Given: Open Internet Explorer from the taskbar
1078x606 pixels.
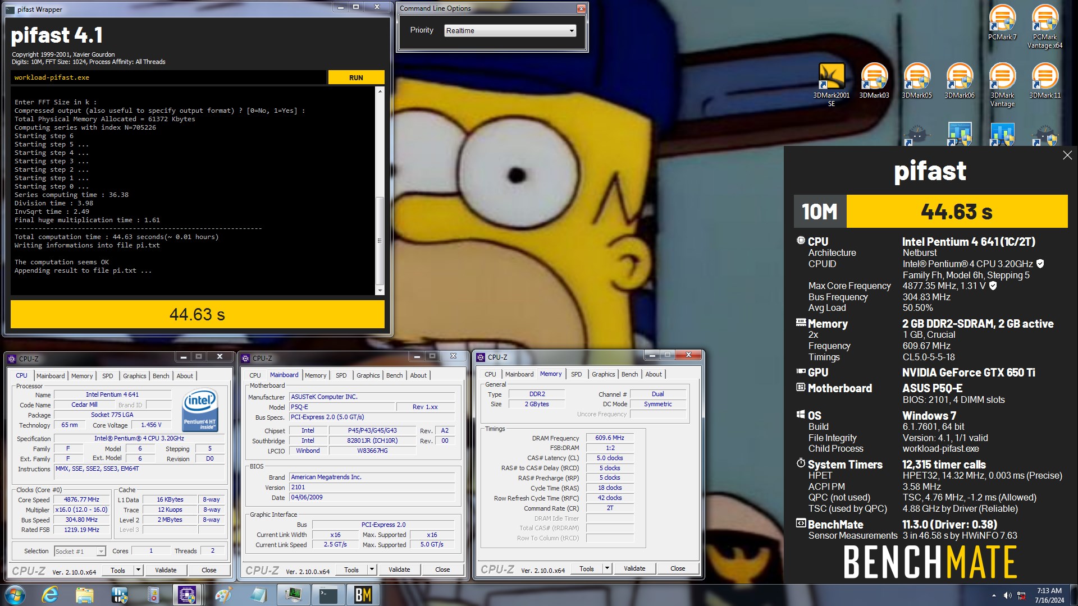Looking at the screenshot, I should click(50, 595).
